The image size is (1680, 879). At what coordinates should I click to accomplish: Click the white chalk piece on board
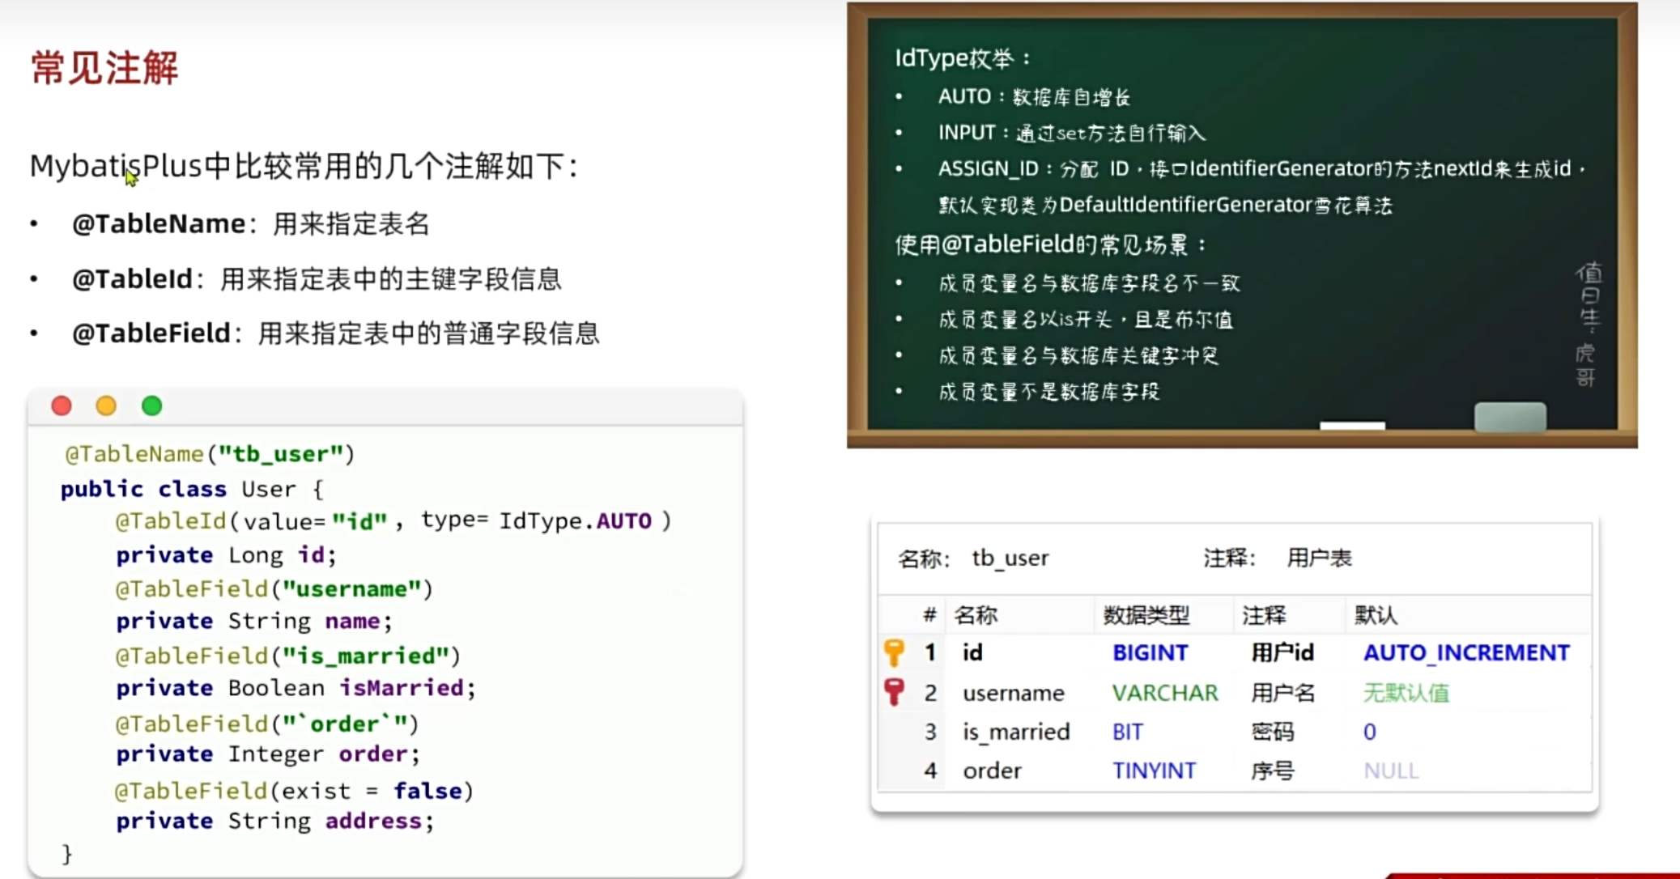click(1351, 425)
